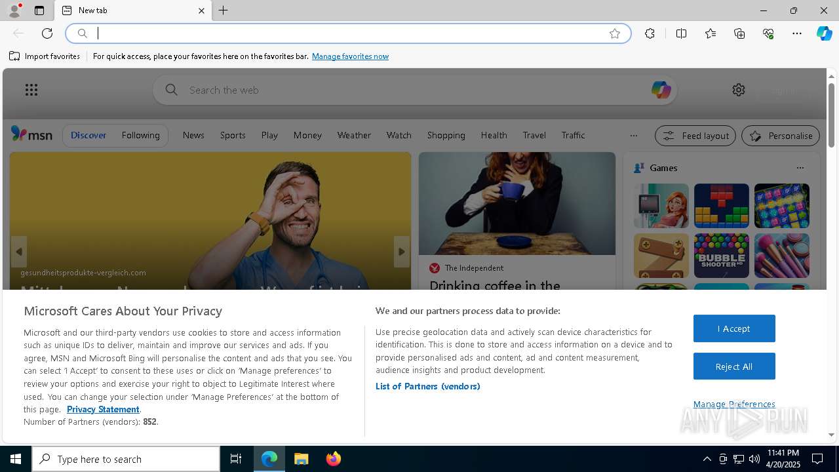Viewport: 839px width, 472px height.
Task: Open the coffee article image
Action: pos(517,203)
